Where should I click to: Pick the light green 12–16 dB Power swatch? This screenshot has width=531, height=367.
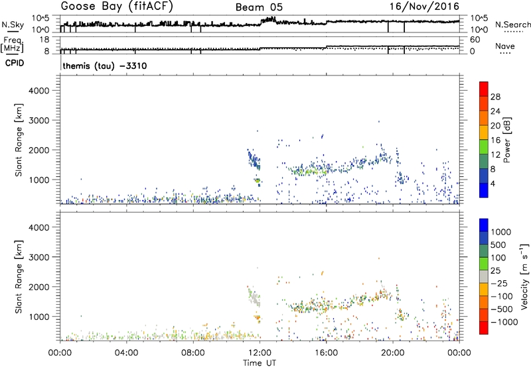coord(484,147)
